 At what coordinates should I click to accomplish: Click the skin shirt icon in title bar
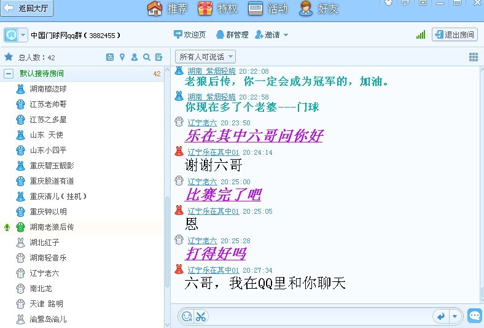[388, 2]
